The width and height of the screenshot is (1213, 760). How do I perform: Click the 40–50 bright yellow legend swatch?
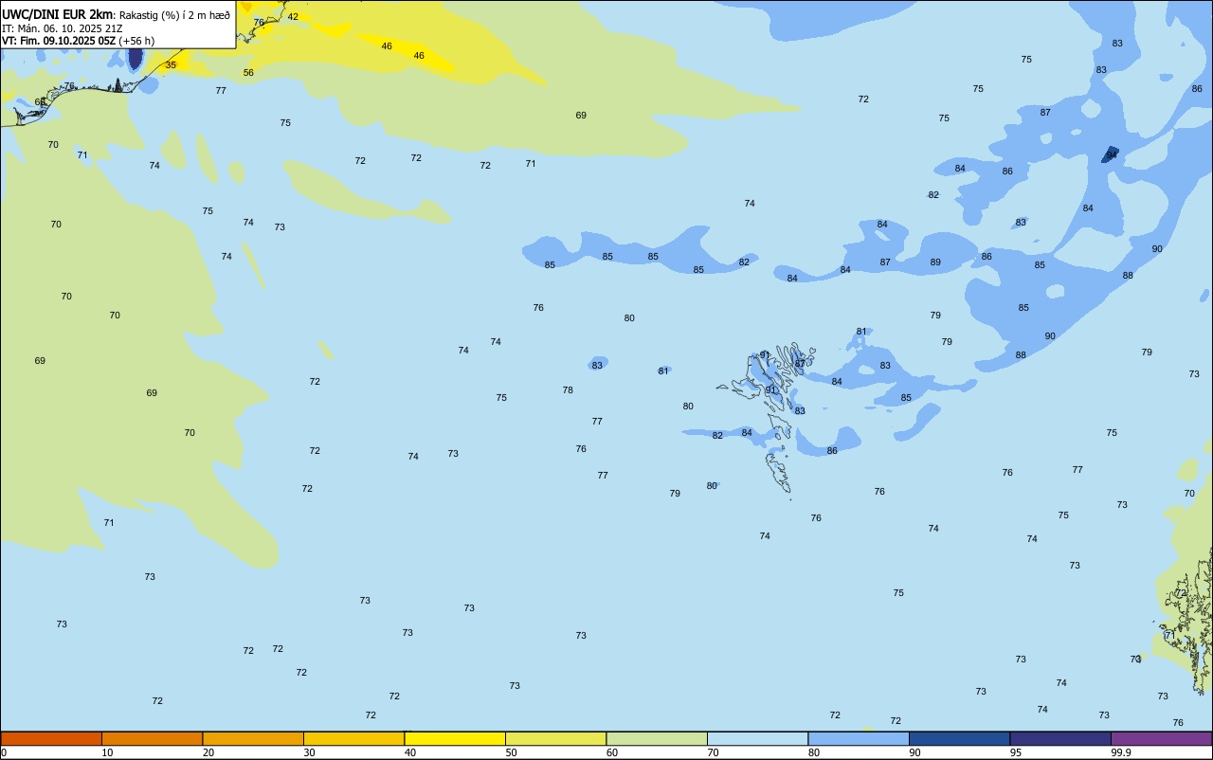pyautogui.click(x=455, y=738)
